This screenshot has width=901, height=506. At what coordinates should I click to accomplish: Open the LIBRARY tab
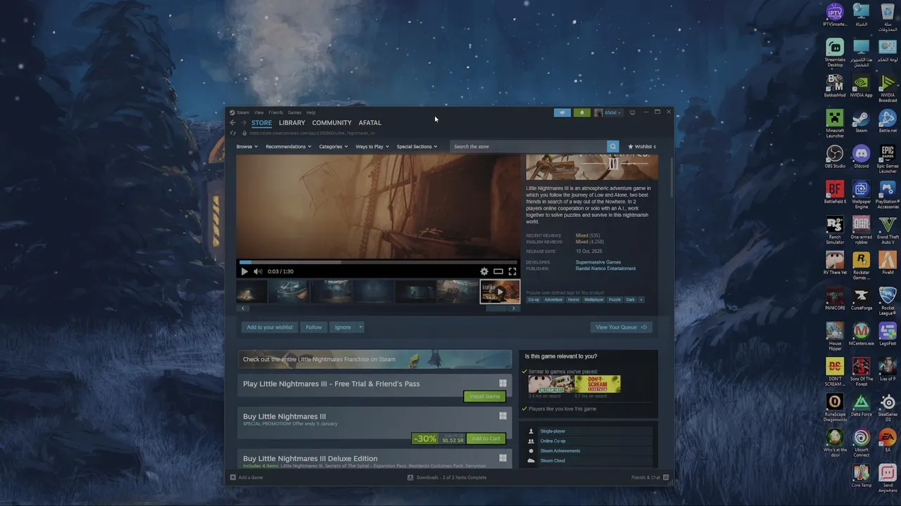pyautogui.click(x=291, y=123)
